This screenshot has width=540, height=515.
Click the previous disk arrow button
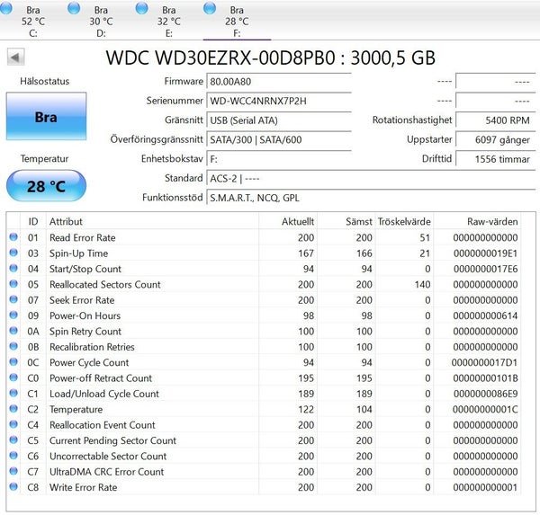(x=15, y=57)
